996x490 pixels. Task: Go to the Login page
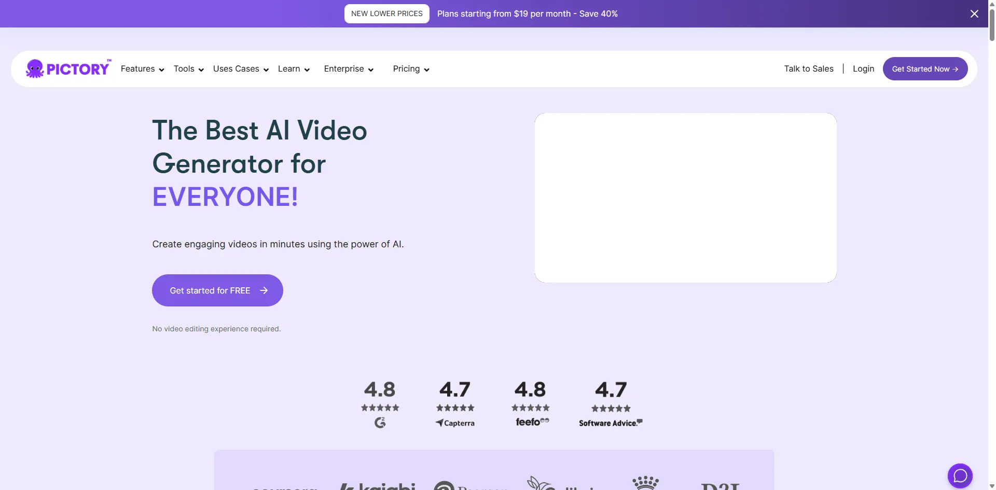(x=863, y=69)
